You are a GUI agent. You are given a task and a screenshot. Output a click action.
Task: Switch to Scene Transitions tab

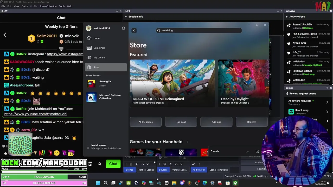tap(219, 170)
